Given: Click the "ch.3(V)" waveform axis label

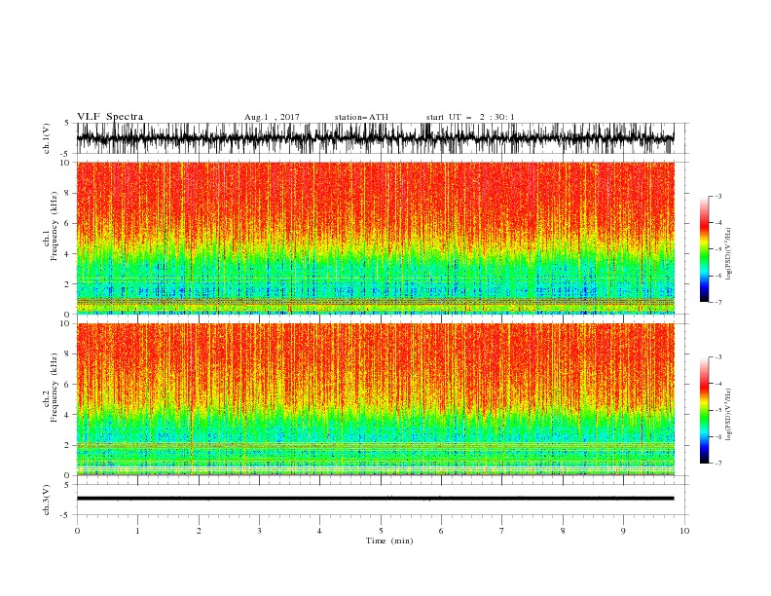Looking at the screenshot, I should 47,500.
